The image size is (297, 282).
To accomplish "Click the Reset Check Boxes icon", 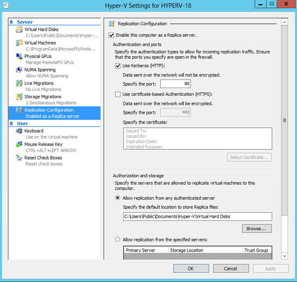I will coord(19,158).
